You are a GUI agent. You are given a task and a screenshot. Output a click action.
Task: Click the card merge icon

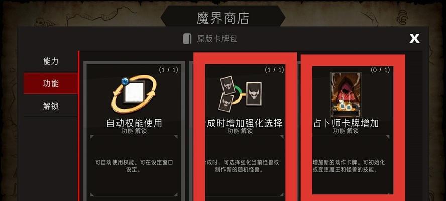click(x=241, y=93)
